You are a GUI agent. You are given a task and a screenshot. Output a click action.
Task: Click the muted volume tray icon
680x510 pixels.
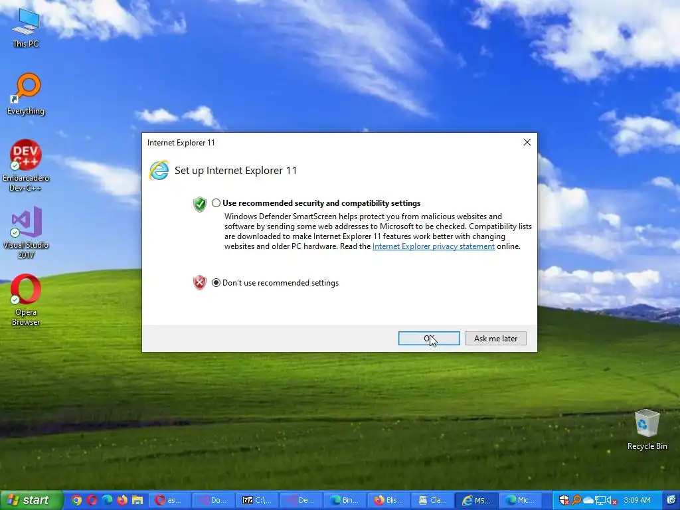[x=612, y=500]
